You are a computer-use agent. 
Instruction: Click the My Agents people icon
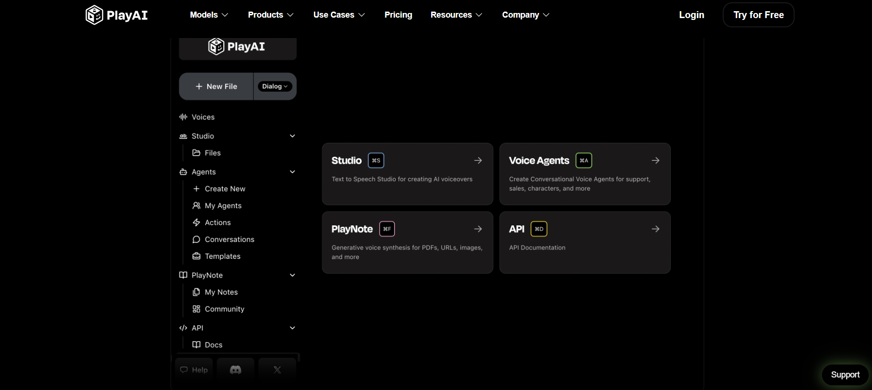pyautogui.click(x=197, y=205)
